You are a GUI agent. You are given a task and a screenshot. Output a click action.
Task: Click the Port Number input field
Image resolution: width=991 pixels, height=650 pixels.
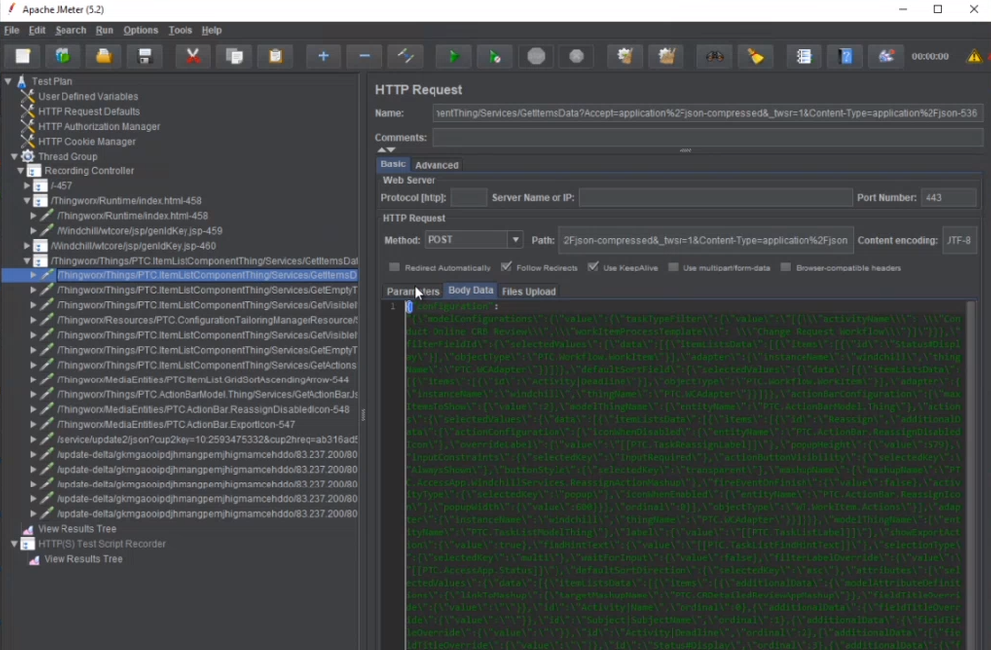tap(947, 198)
